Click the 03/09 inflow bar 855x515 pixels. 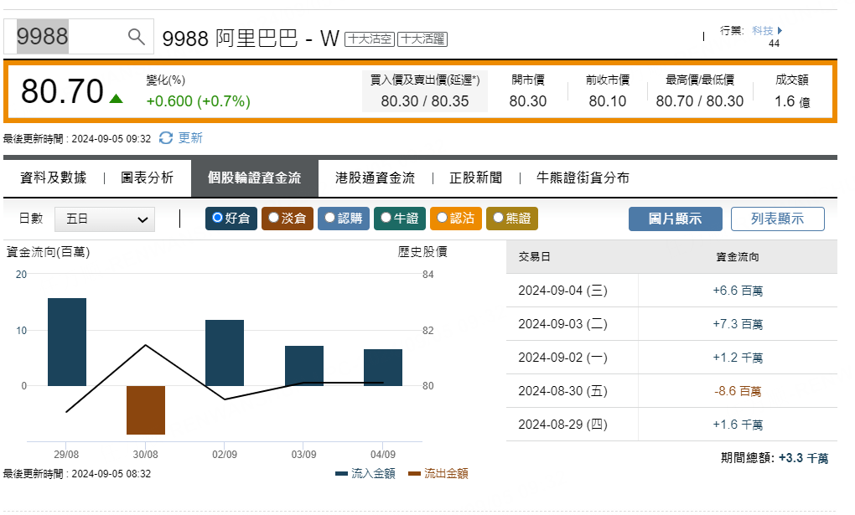pyautogui.click(x=304, y=366)
